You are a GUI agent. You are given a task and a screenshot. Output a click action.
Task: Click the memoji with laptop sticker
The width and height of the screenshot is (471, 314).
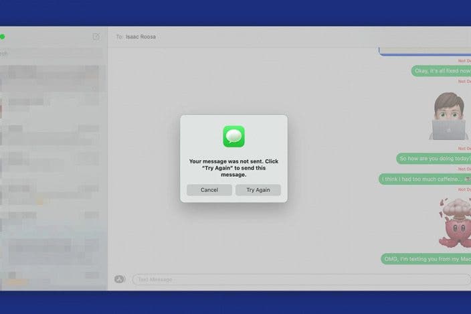tap(450, 116)
